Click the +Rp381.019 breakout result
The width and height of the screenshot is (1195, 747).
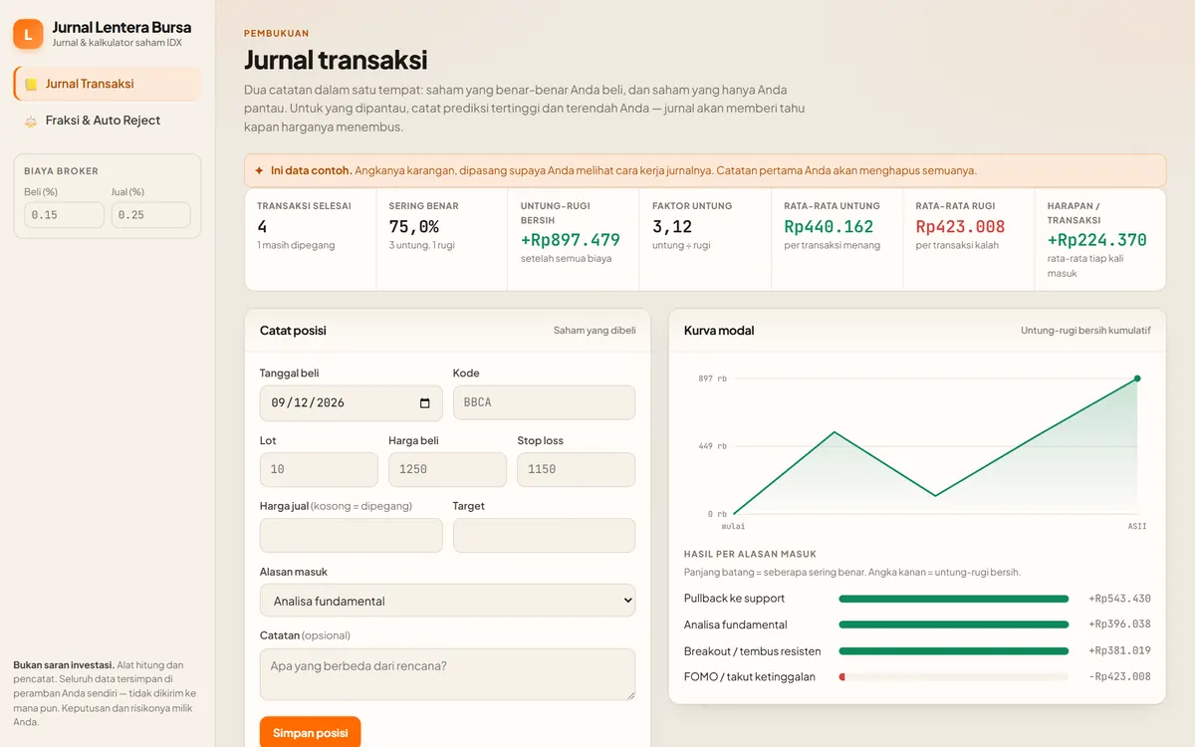1119,651
